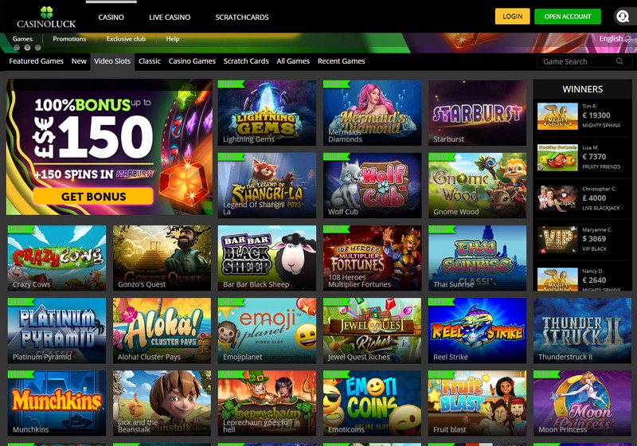Open the Promotions link
The height and width of the screenshot is (446, 637).
coord(69,39)
